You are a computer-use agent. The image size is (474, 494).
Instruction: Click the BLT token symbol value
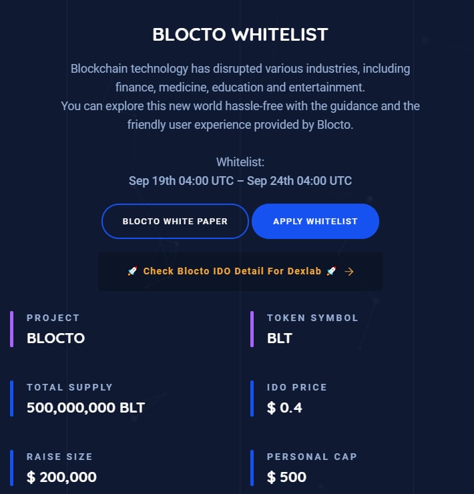click(x=279, y=338)
